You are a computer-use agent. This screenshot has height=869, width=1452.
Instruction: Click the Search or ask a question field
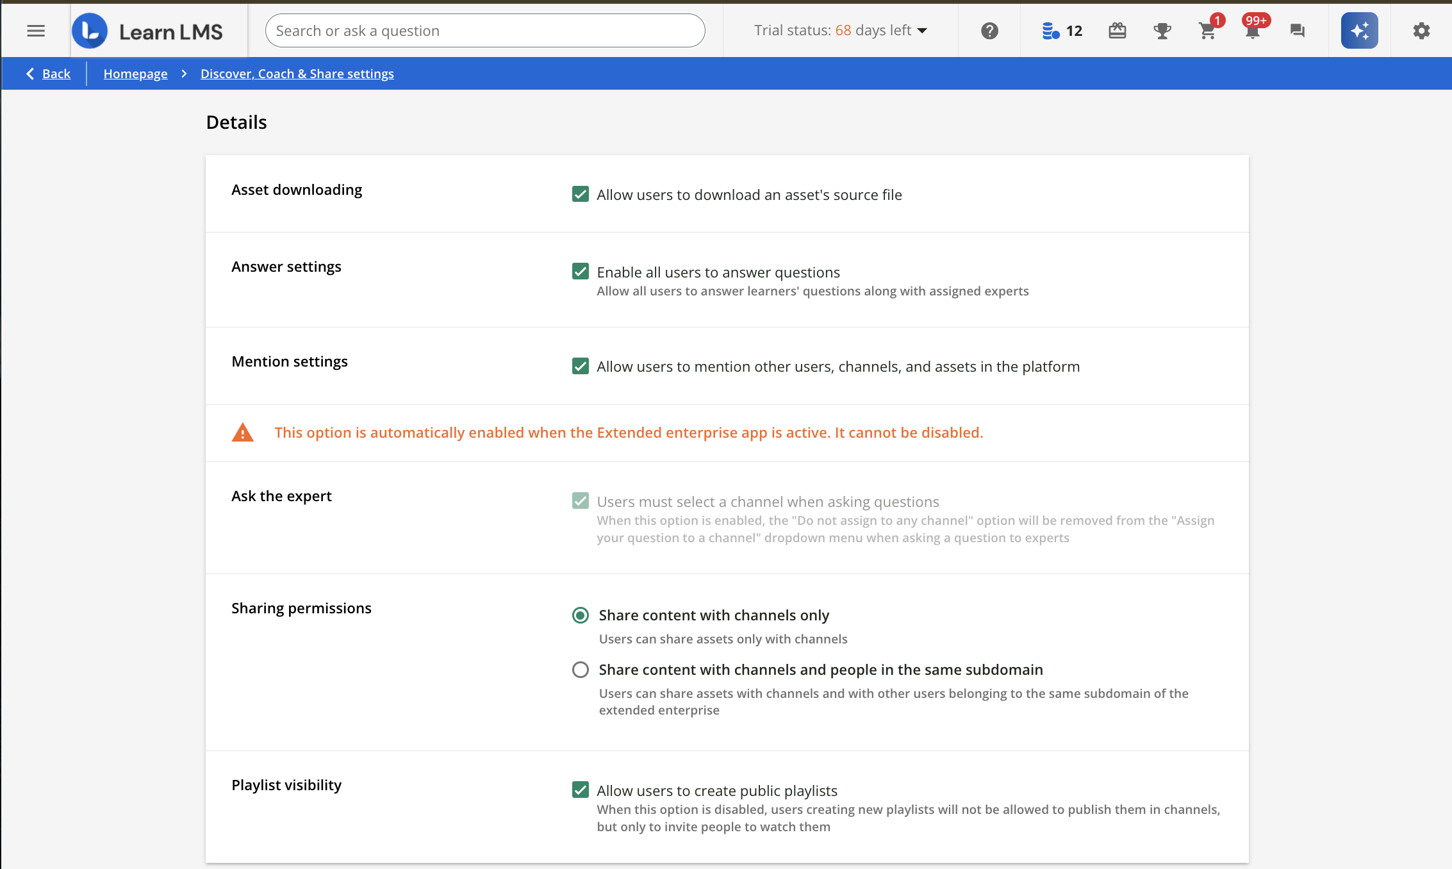(484, 31)
